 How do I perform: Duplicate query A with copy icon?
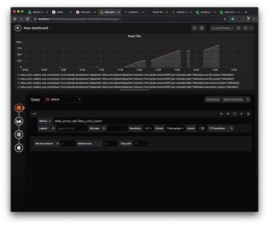235,114
